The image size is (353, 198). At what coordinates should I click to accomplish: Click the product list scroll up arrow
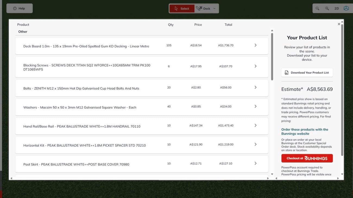point(272,31)
